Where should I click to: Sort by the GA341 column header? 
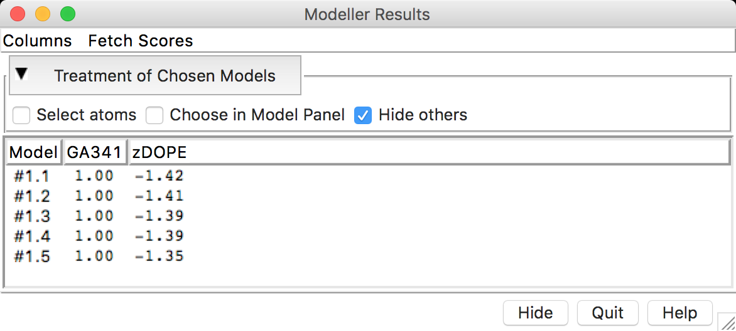[x=95, y=152]
